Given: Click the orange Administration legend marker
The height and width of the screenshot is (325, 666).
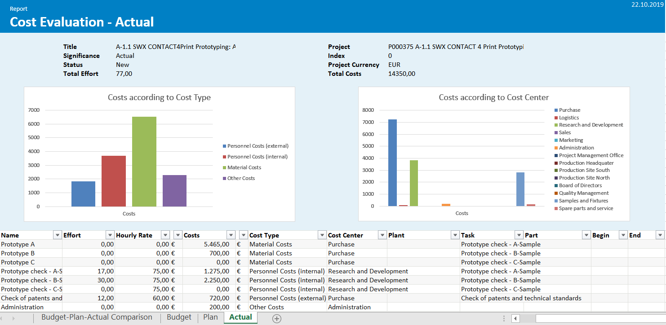Looking at the screenshot, I should [556, 148].
